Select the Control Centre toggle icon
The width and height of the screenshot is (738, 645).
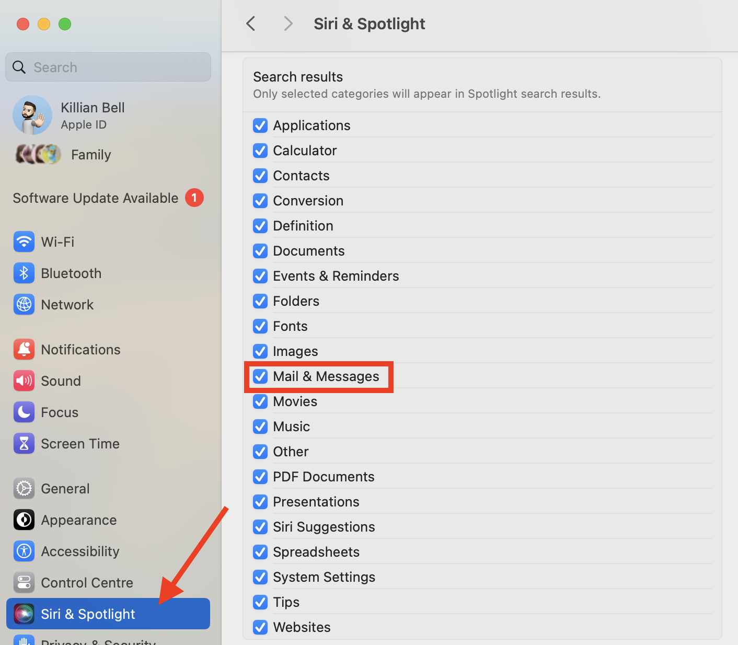tap(24, 582)
